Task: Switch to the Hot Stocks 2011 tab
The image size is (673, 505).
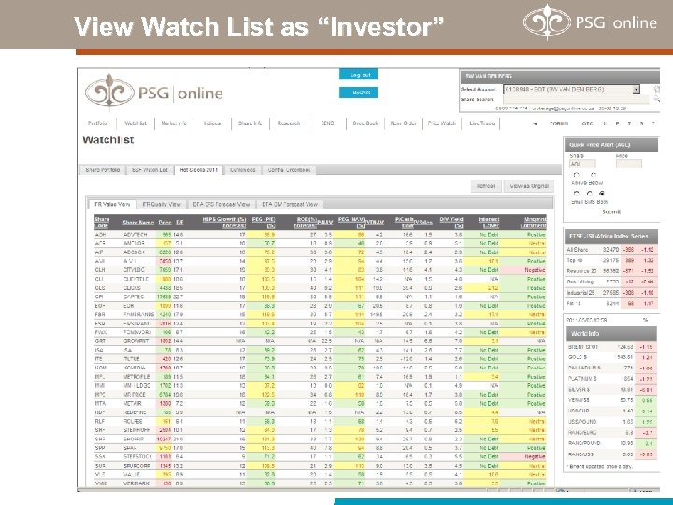Action: click(199, 170)
